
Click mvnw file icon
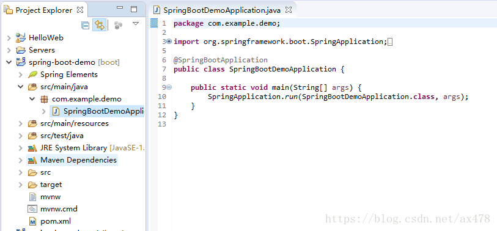pyautogui.click(x=32, y=197)
